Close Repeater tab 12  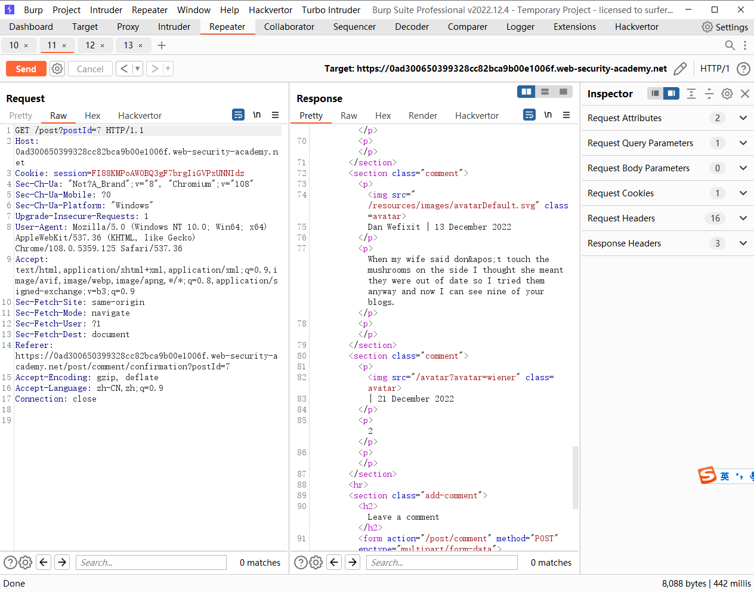(102, 45)
